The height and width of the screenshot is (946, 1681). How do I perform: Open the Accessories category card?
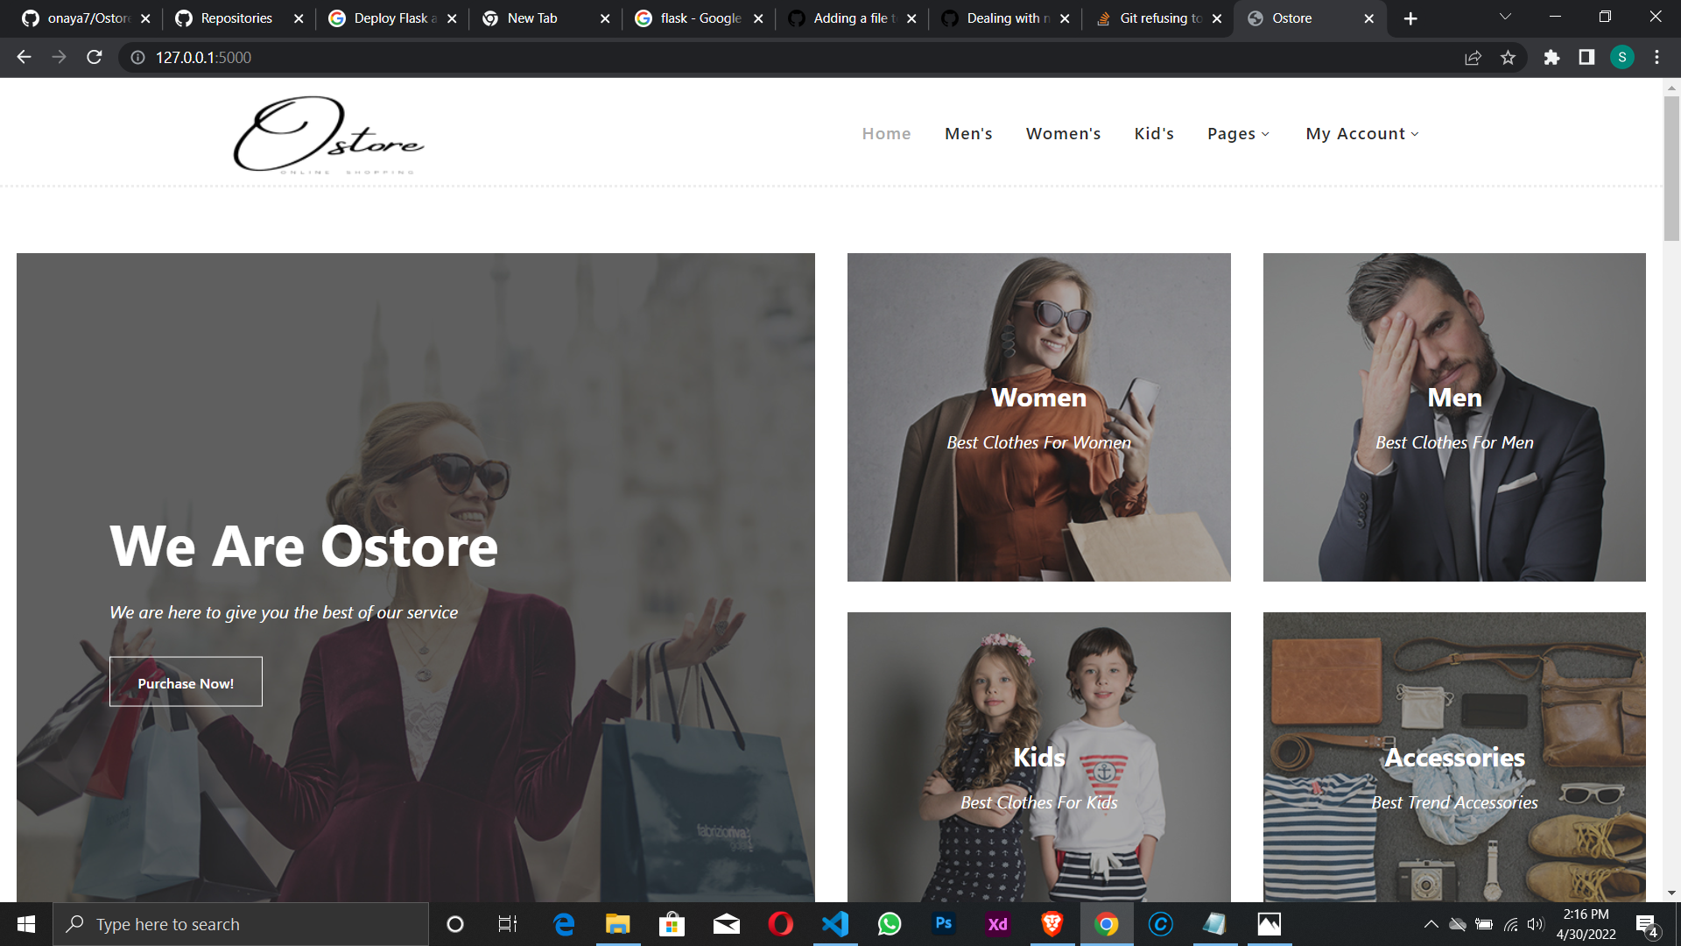[x=1454, y=757]
